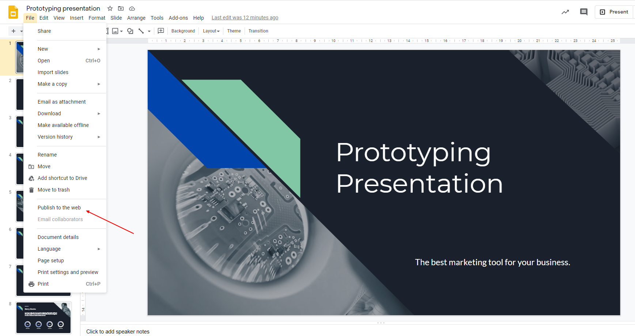Click the printer icon next to Print
This screenshot has height=336, width=635.
click(31, 284)
